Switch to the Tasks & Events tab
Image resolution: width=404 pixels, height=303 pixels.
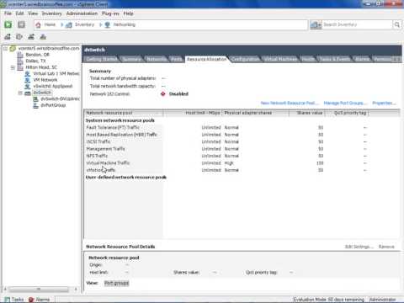[335, 59]
